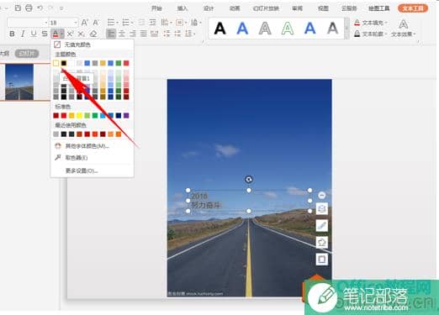Open the 设计 ribbon tab
439x315 pixels.
(x=209, y=8)
